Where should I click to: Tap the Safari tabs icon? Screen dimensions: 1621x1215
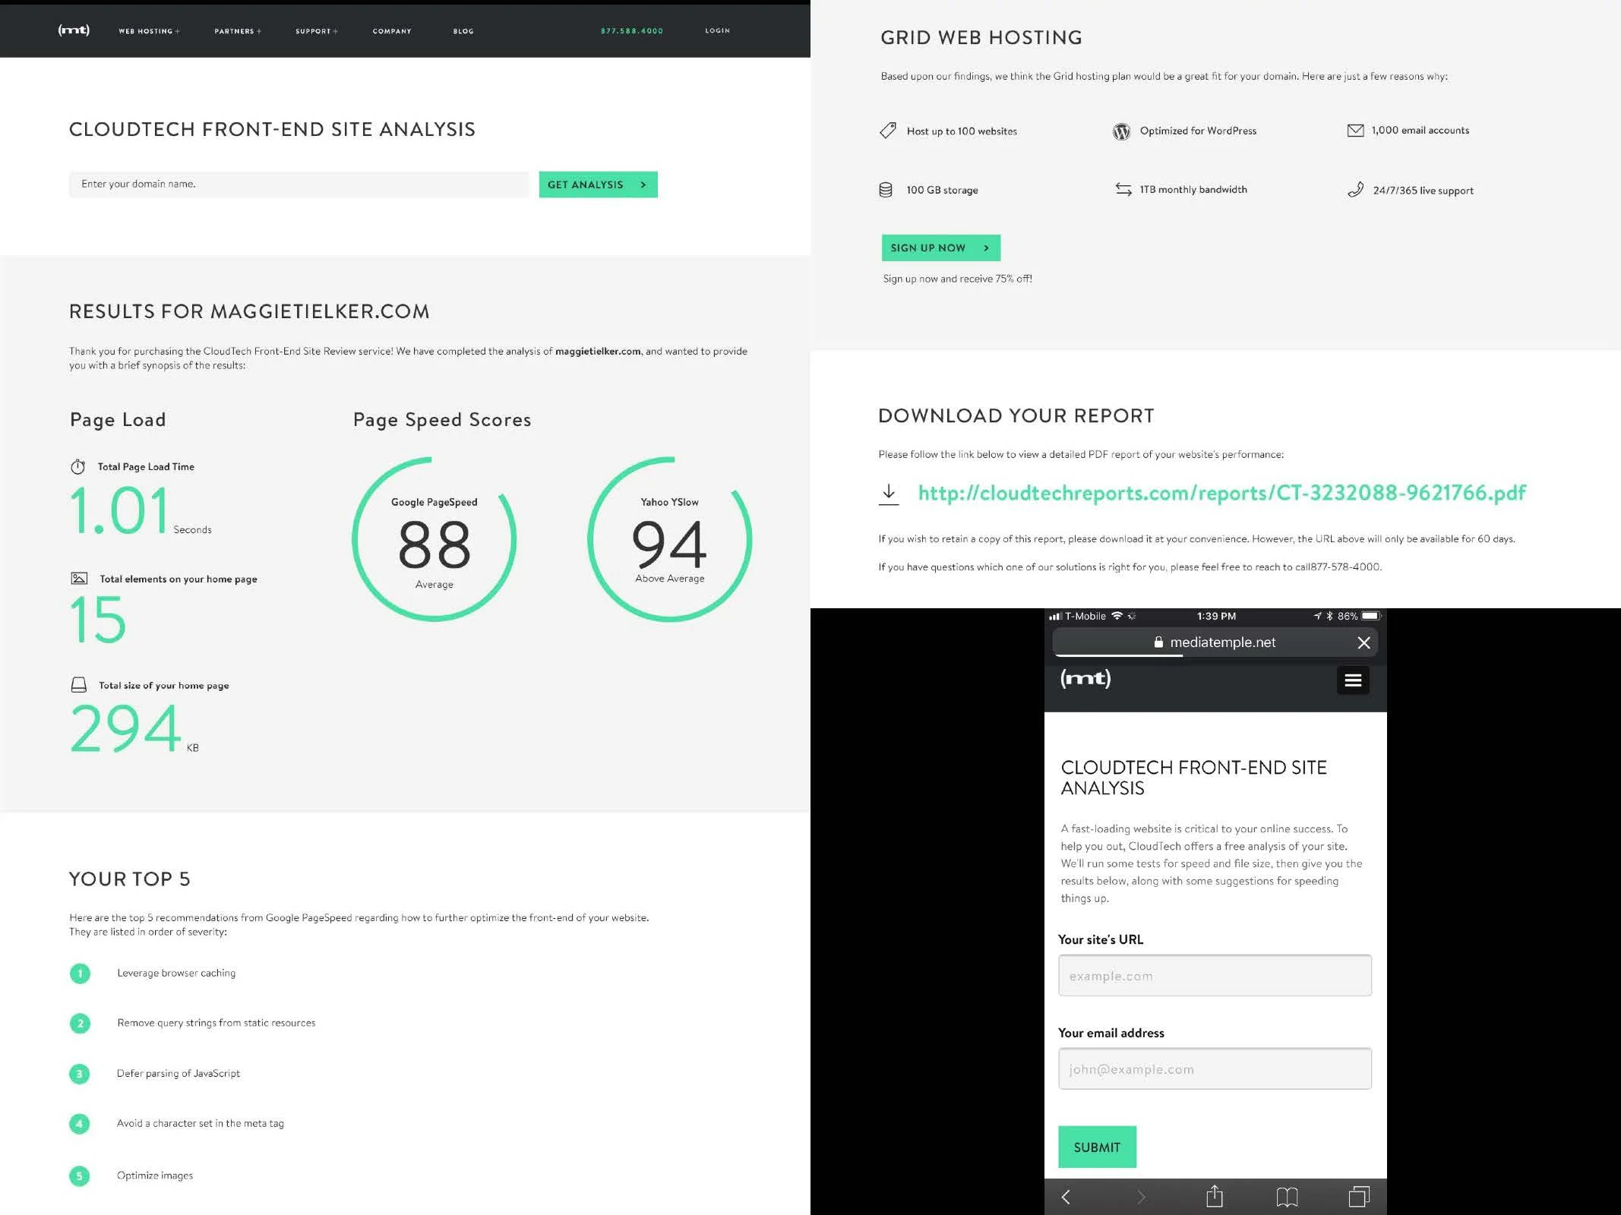click(1359, 1197)
